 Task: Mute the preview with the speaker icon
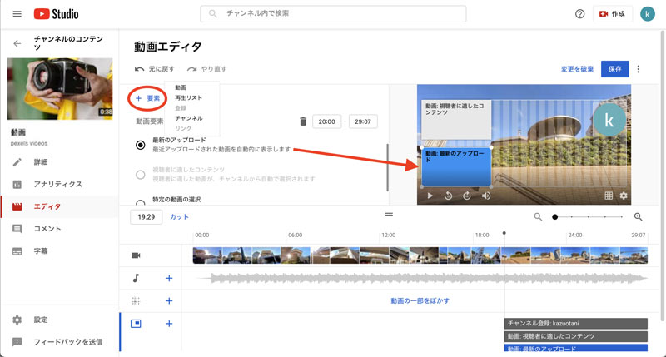pos(486,196)
